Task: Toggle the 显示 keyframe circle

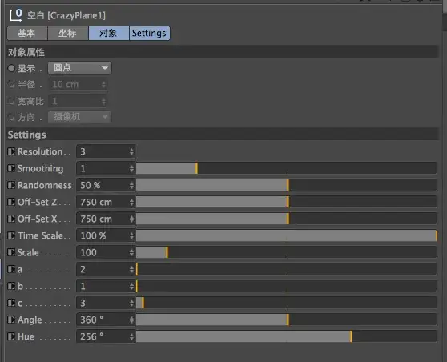Action: 11,68
